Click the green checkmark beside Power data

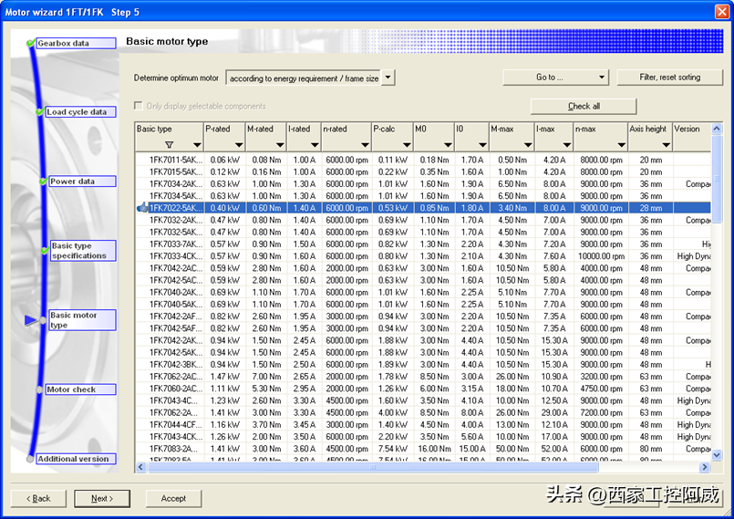click(43, 182)
